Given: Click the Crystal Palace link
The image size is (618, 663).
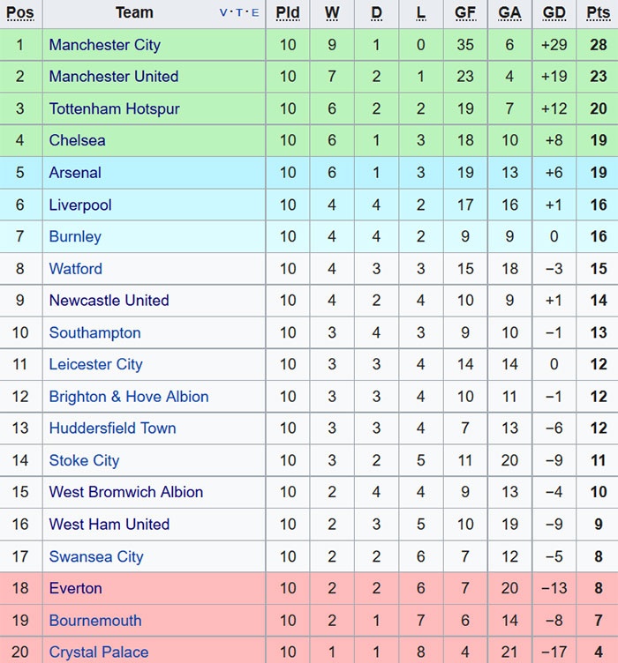Looking at the screenshot, I should pos(98,652).
